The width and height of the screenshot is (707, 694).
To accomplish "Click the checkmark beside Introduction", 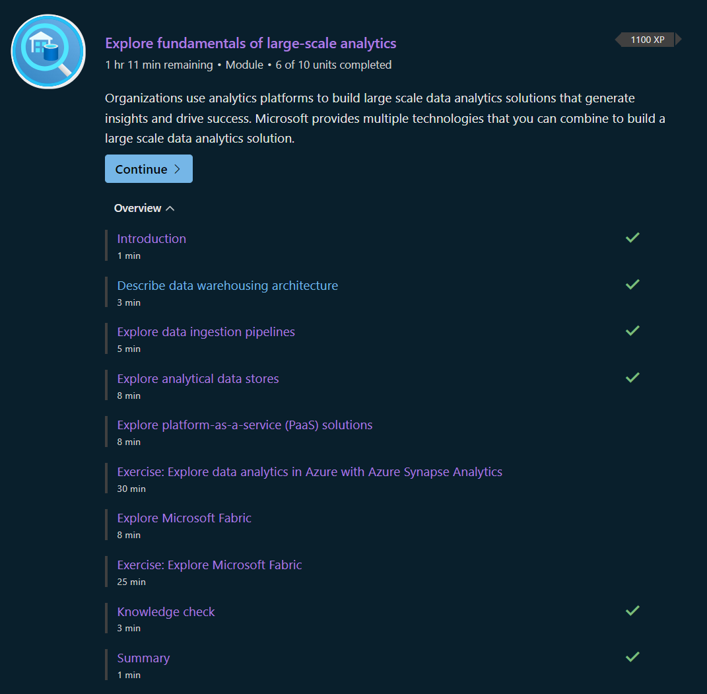I will (x=632, y=237).
